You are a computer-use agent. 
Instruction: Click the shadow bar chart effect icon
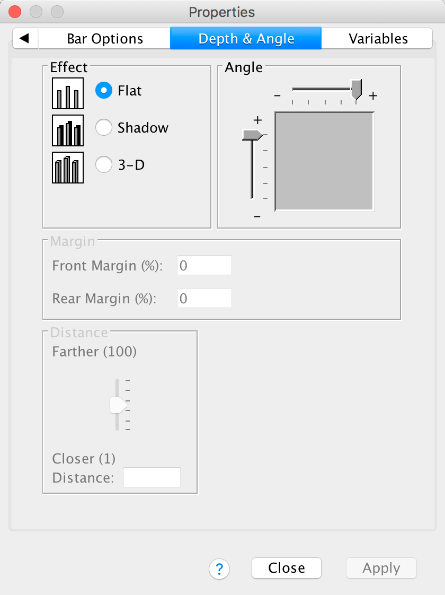[68, 130]
